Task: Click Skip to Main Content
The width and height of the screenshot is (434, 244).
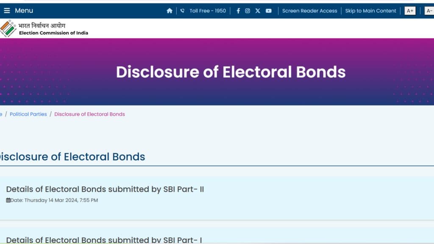Action: pyautogui.click(x=370, y=11)
